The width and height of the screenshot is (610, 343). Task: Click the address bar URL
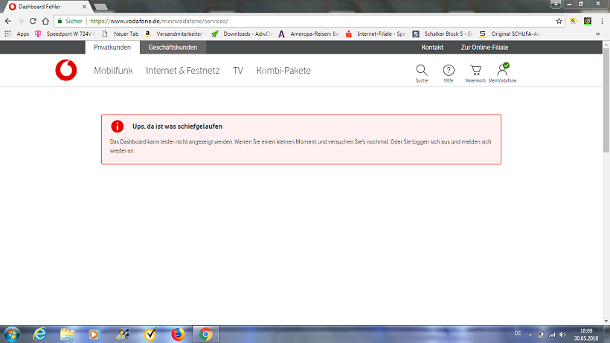click(x=159, y=21)
